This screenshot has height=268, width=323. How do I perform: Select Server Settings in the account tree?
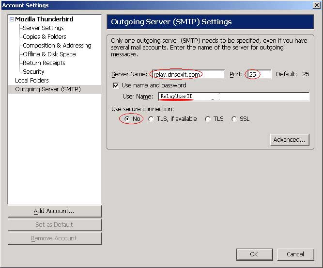(x=43, y=28)
